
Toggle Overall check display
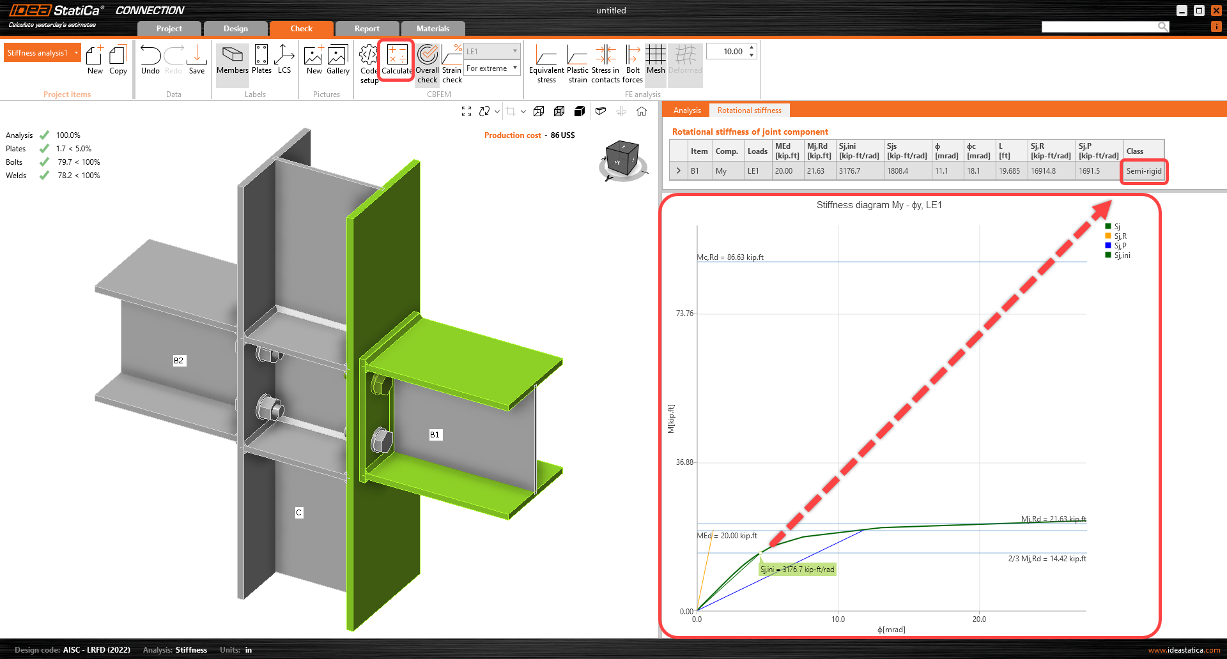427,64
